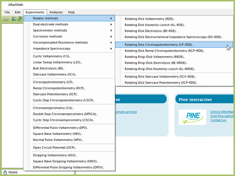The image size is (235, 176).
Task: Open the empty archive link
Action: coord(126,112)
